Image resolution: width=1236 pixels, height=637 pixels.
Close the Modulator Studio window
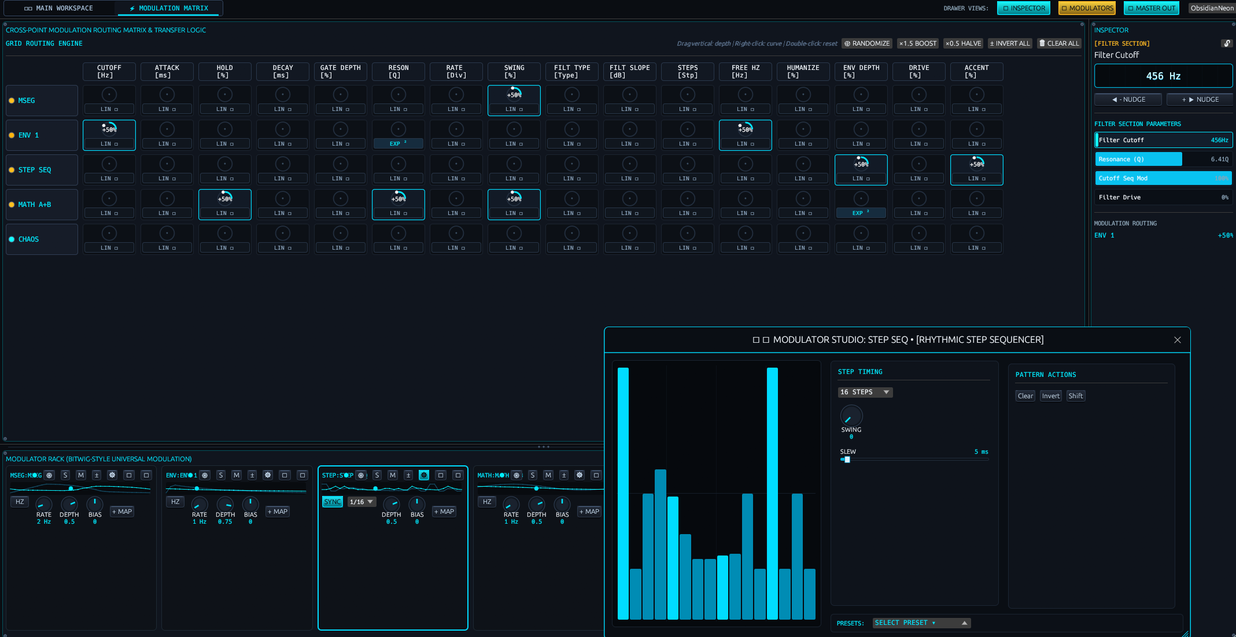coord(1178,340)
